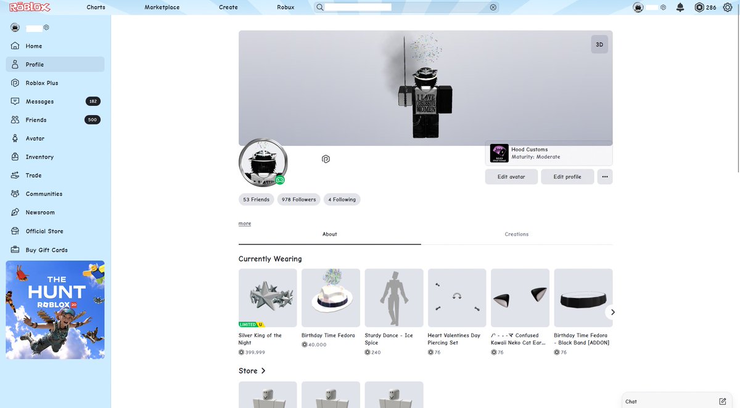The width and height of the screenshot is (740, 408).
Task: Open the 978 Followers list
Action: click(x=298, y=199)
